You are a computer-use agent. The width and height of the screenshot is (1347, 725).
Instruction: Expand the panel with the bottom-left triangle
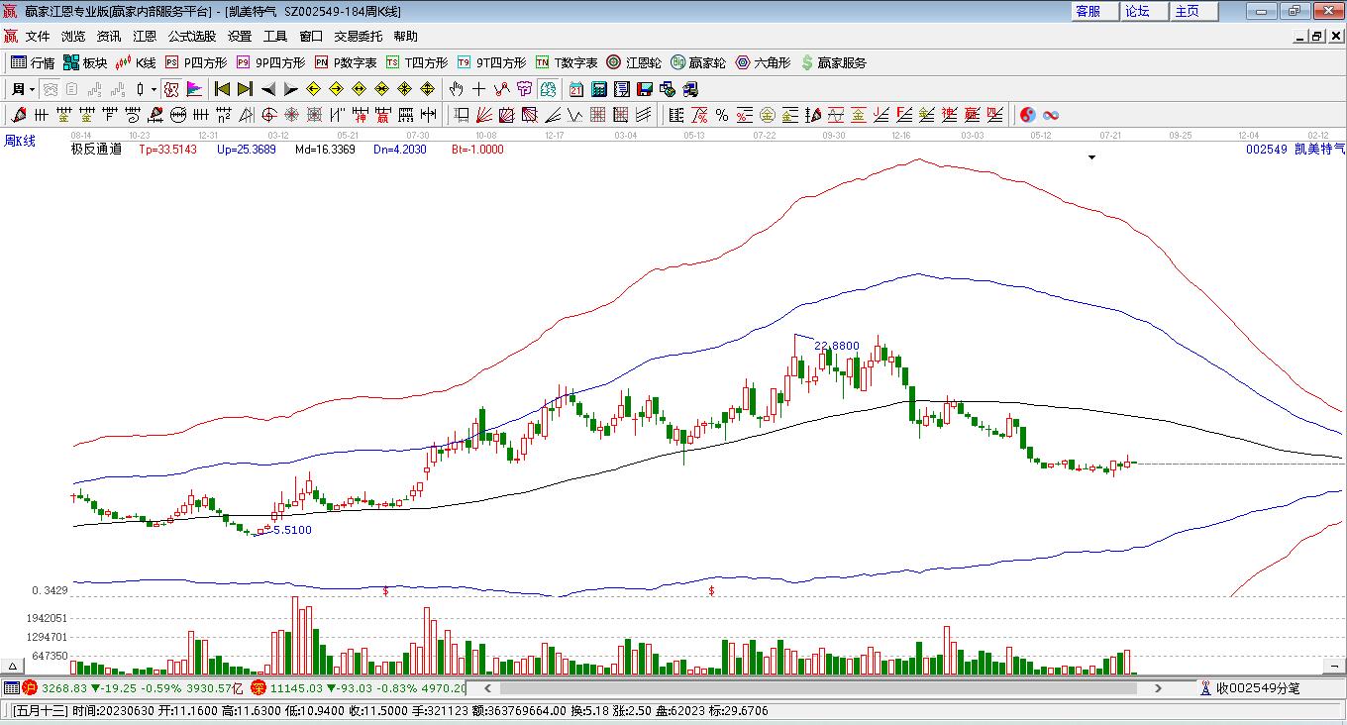(x=14, y=666)
